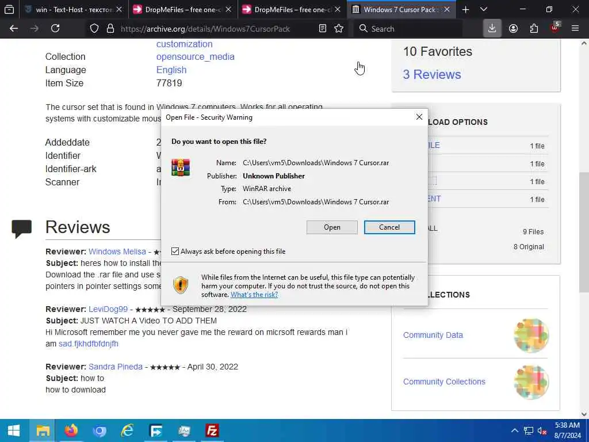The image size is (589, 442).
Task: Click the Community Collections thumbnail image
Action: coord(531,382)
